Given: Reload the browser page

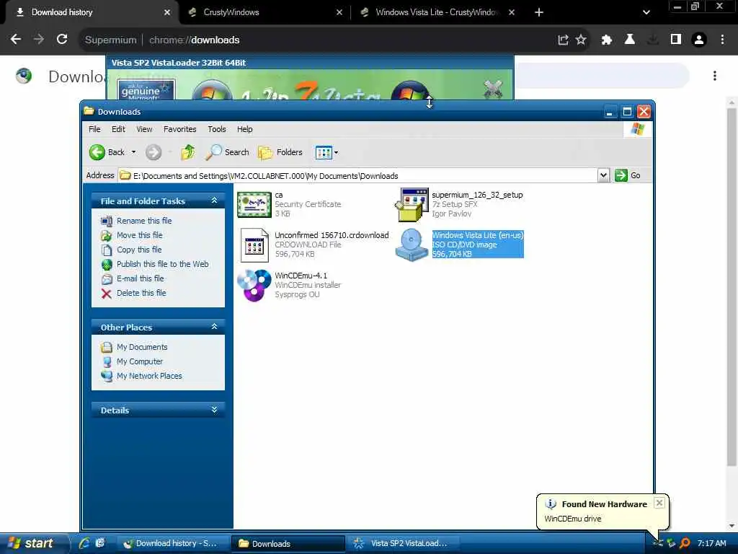Looking at the screenshot, I should [62, 40].
